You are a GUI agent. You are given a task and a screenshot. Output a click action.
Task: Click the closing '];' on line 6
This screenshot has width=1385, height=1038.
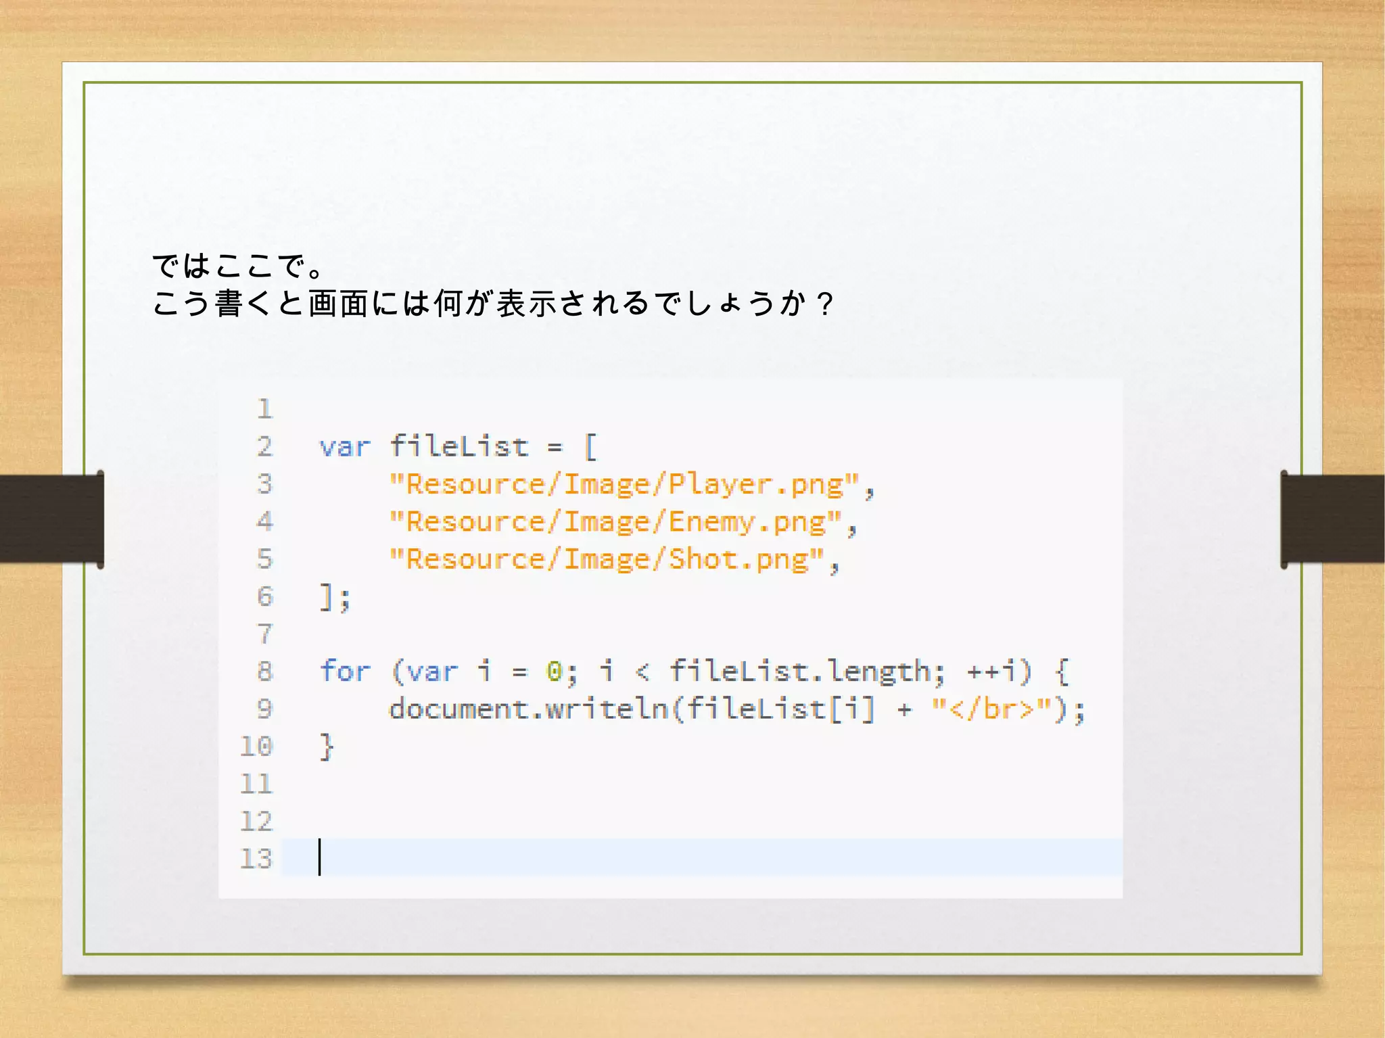coord(335,598)
